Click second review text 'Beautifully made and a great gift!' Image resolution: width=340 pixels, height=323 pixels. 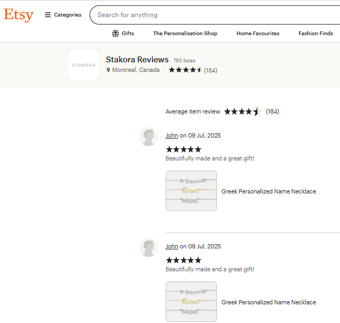pyautogui.click(x=210, y=269)
